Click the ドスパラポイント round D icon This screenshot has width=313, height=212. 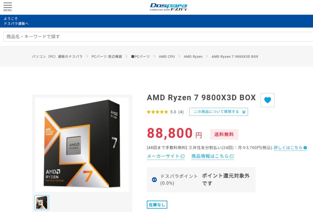154,180
